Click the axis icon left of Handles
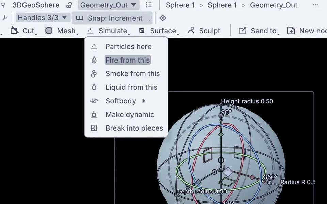This screenshot has height=204, width=327. (x=5, y=18)
